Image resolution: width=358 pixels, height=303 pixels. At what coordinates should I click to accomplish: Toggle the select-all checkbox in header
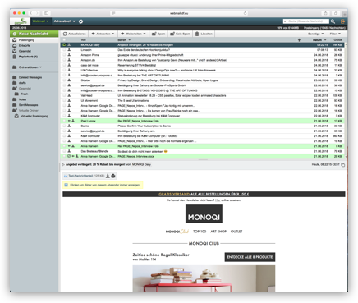pyautogui.click(x=64, y=40)
